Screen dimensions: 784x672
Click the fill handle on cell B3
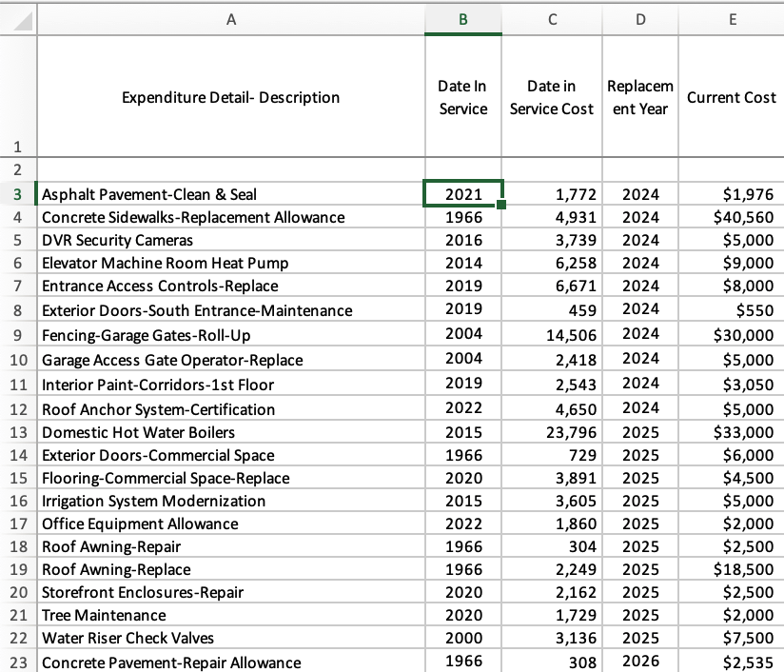(x=502, y=204)
